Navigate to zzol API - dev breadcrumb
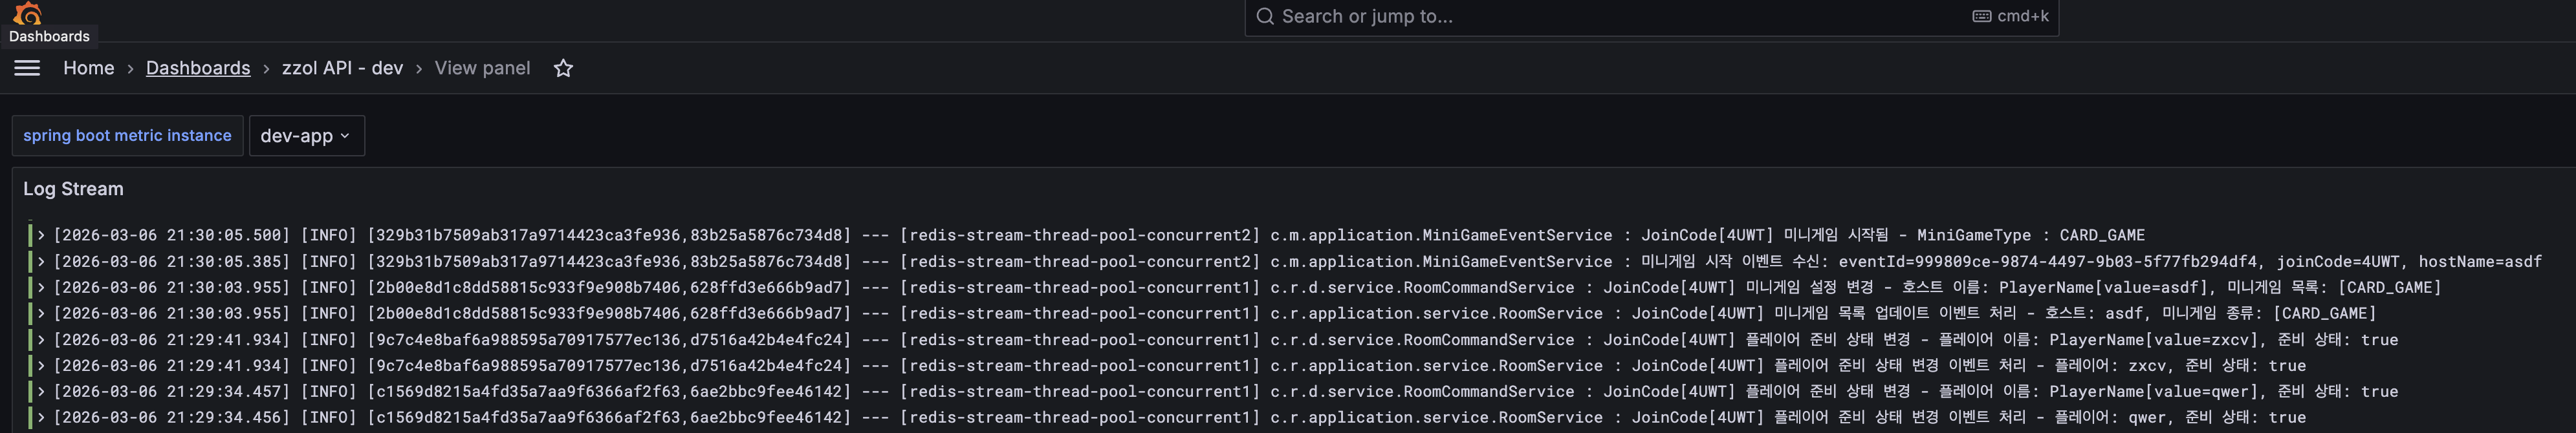 (x=342, y=68)
